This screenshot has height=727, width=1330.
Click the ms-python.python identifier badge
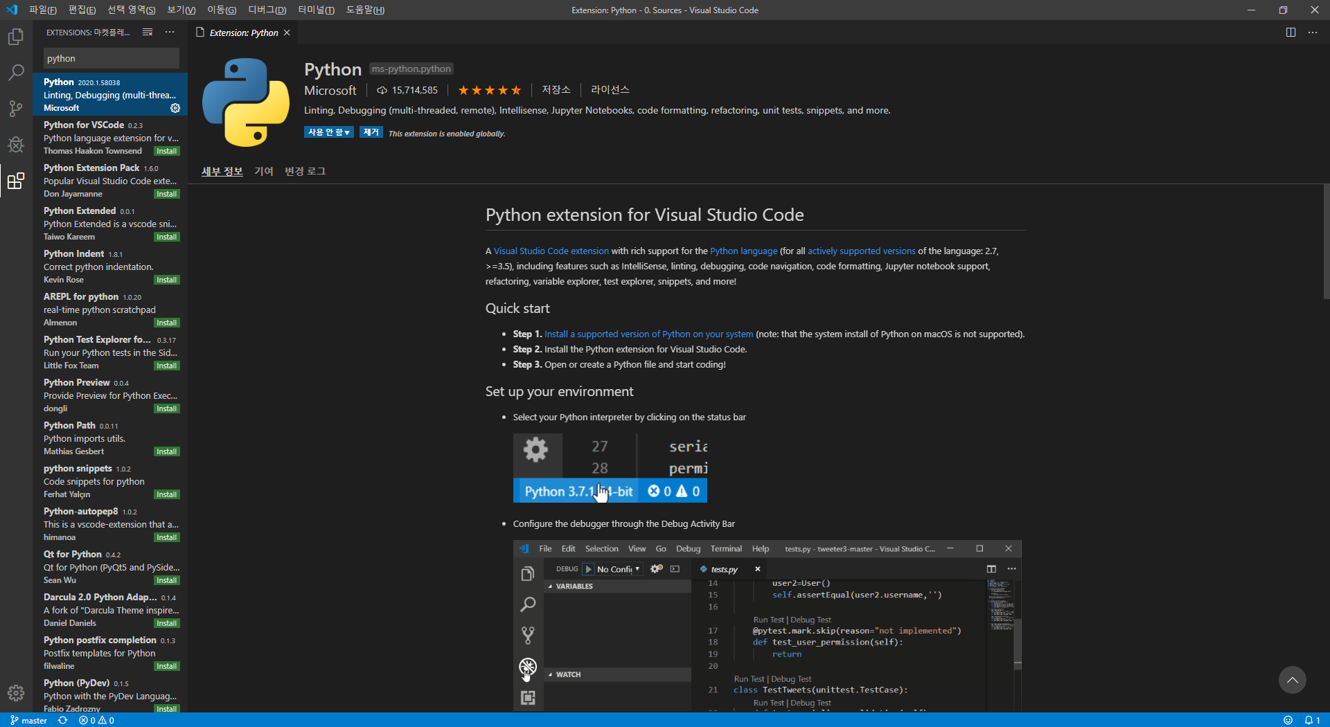(x=411, y=69)
